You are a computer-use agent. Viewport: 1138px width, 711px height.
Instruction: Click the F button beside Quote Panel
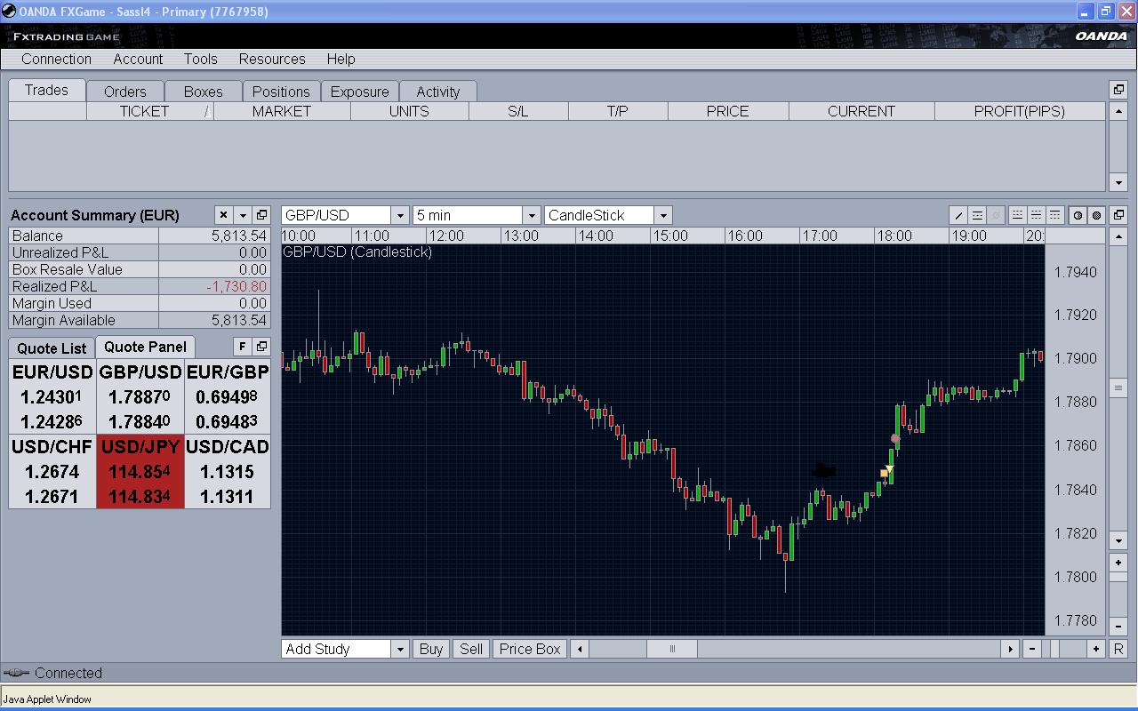point(242,347)
